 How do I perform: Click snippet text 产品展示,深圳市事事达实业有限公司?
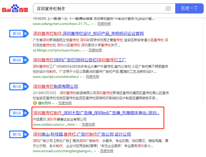[60, 119]
